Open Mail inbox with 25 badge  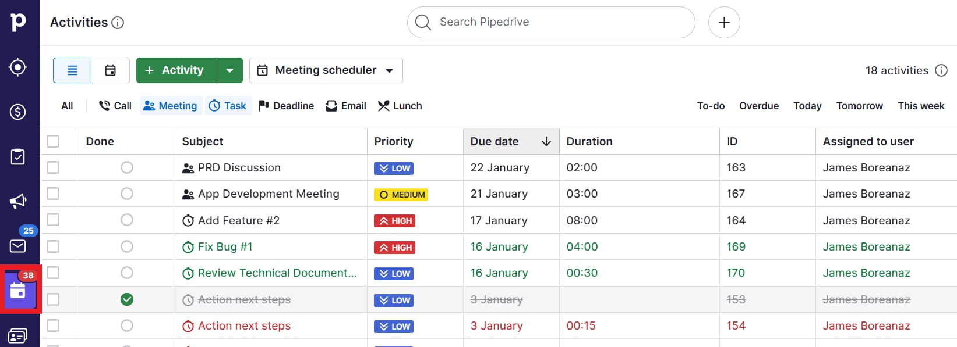18,246
